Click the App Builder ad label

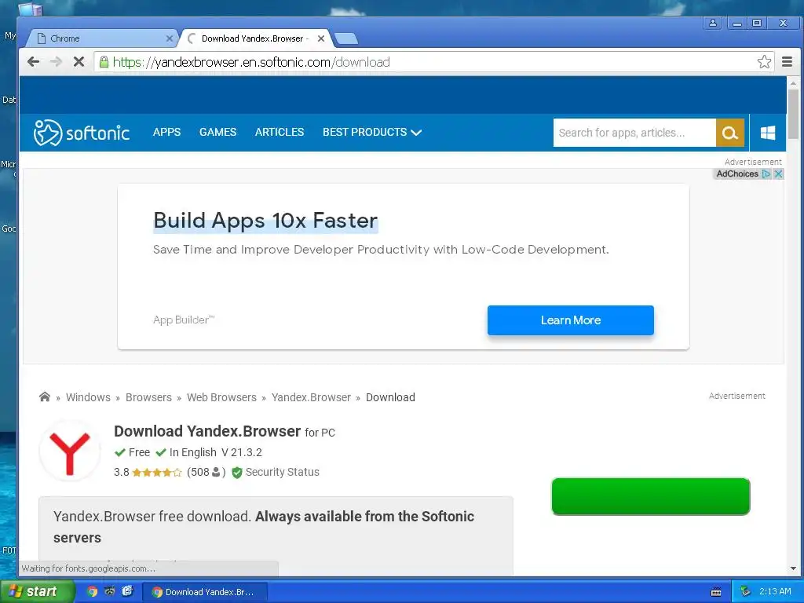(184, 320)
